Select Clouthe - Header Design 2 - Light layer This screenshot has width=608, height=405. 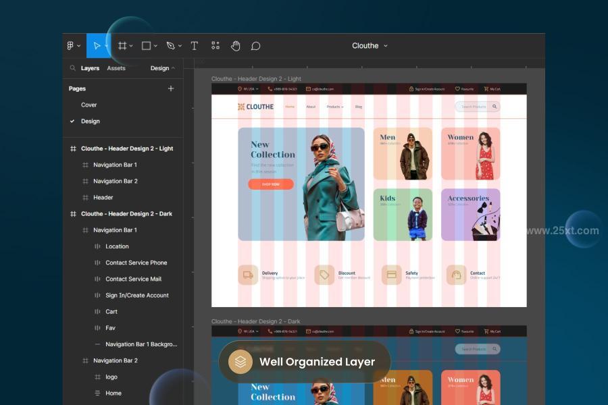(127, 148)
